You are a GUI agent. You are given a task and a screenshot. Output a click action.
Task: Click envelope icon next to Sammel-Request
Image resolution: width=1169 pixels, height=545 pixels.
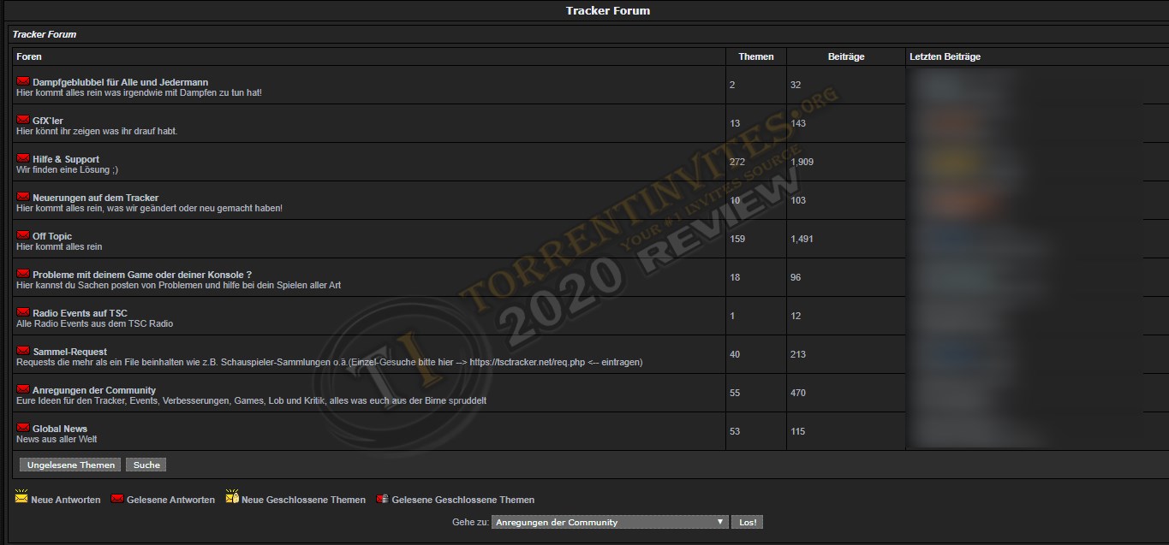[23, 351]
